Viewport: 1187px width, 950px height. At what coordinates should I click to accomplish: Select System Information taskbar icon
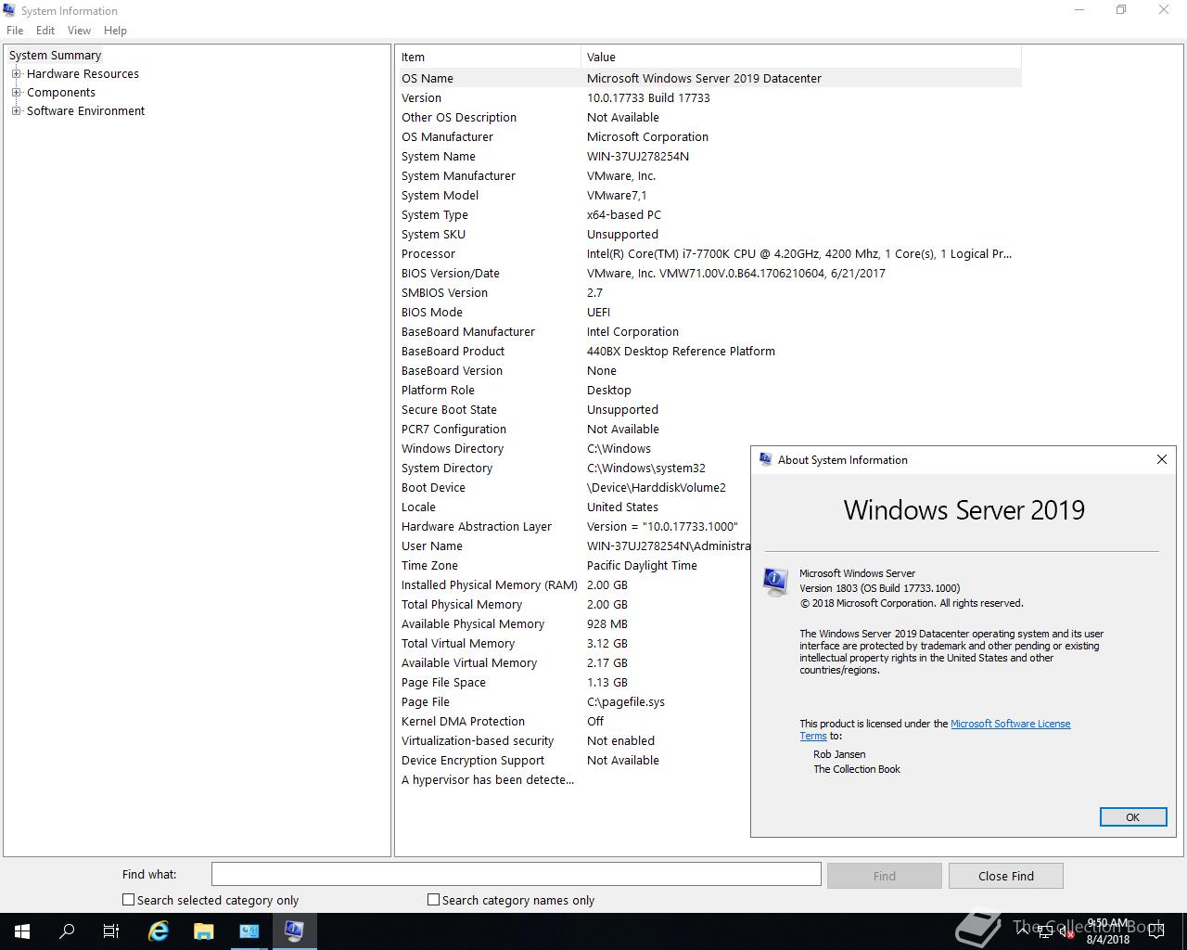[x=294, y=931]
